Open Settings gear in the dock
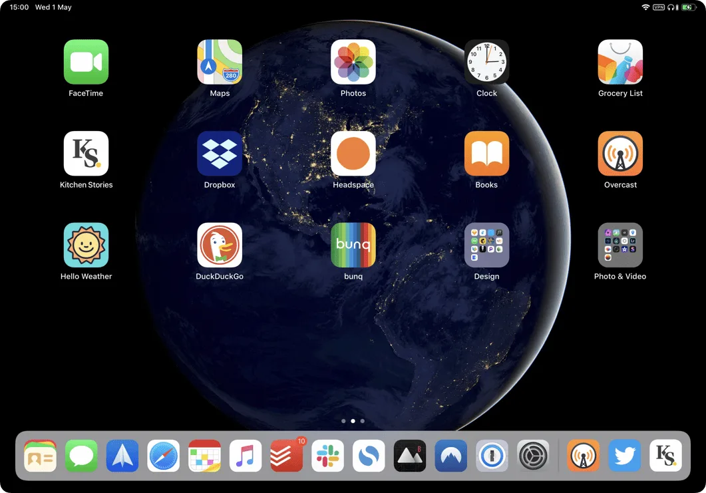 coord(533,456)
